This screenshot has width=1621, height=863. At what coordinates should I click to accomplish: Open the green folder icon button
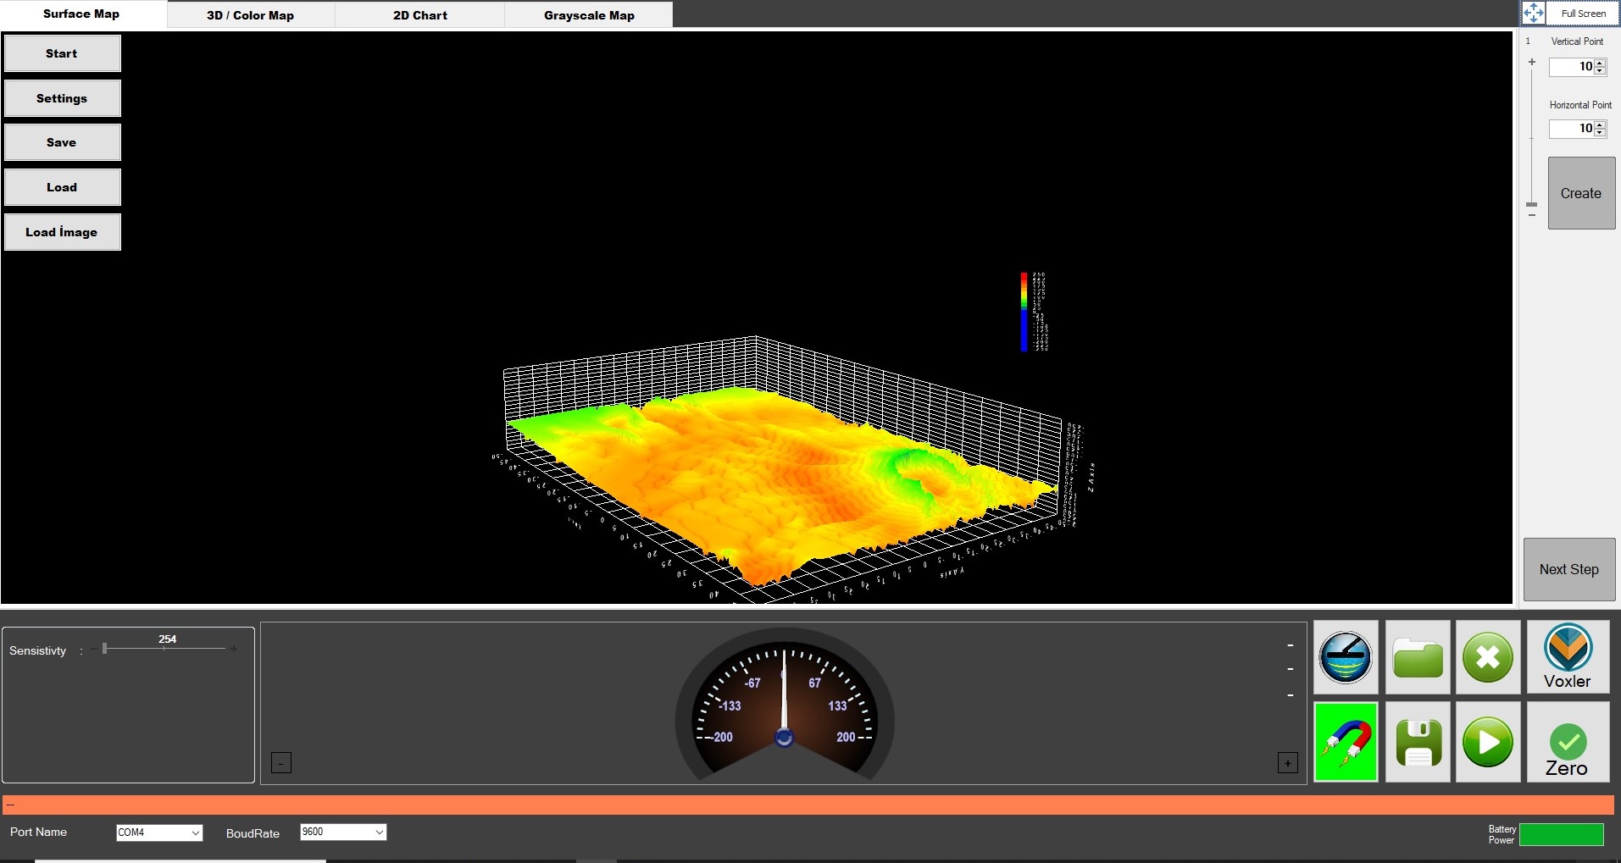(1418, 657)
